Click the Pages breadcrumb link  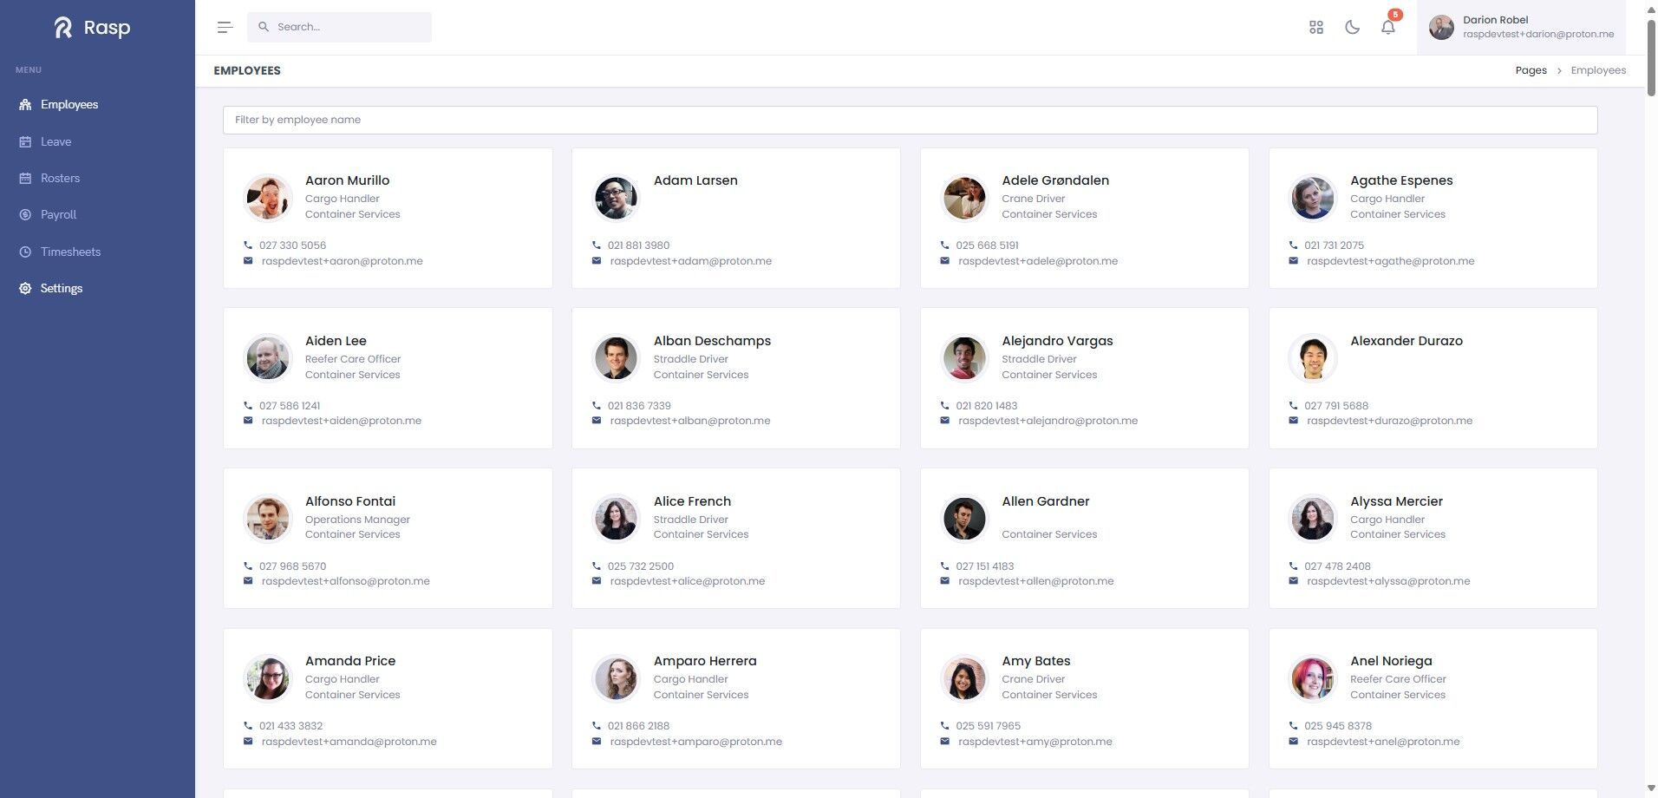point(1531,70)
